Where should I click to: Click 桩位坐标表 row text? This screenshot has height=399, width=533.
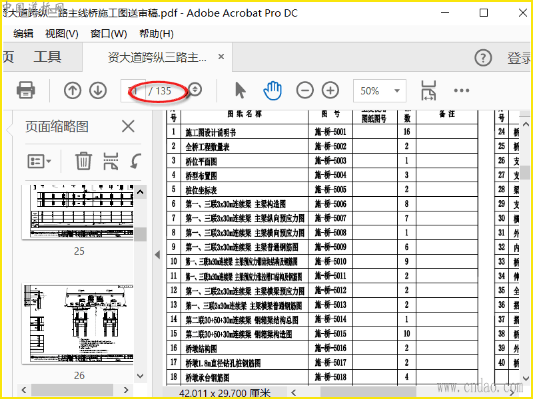[201, 190]
